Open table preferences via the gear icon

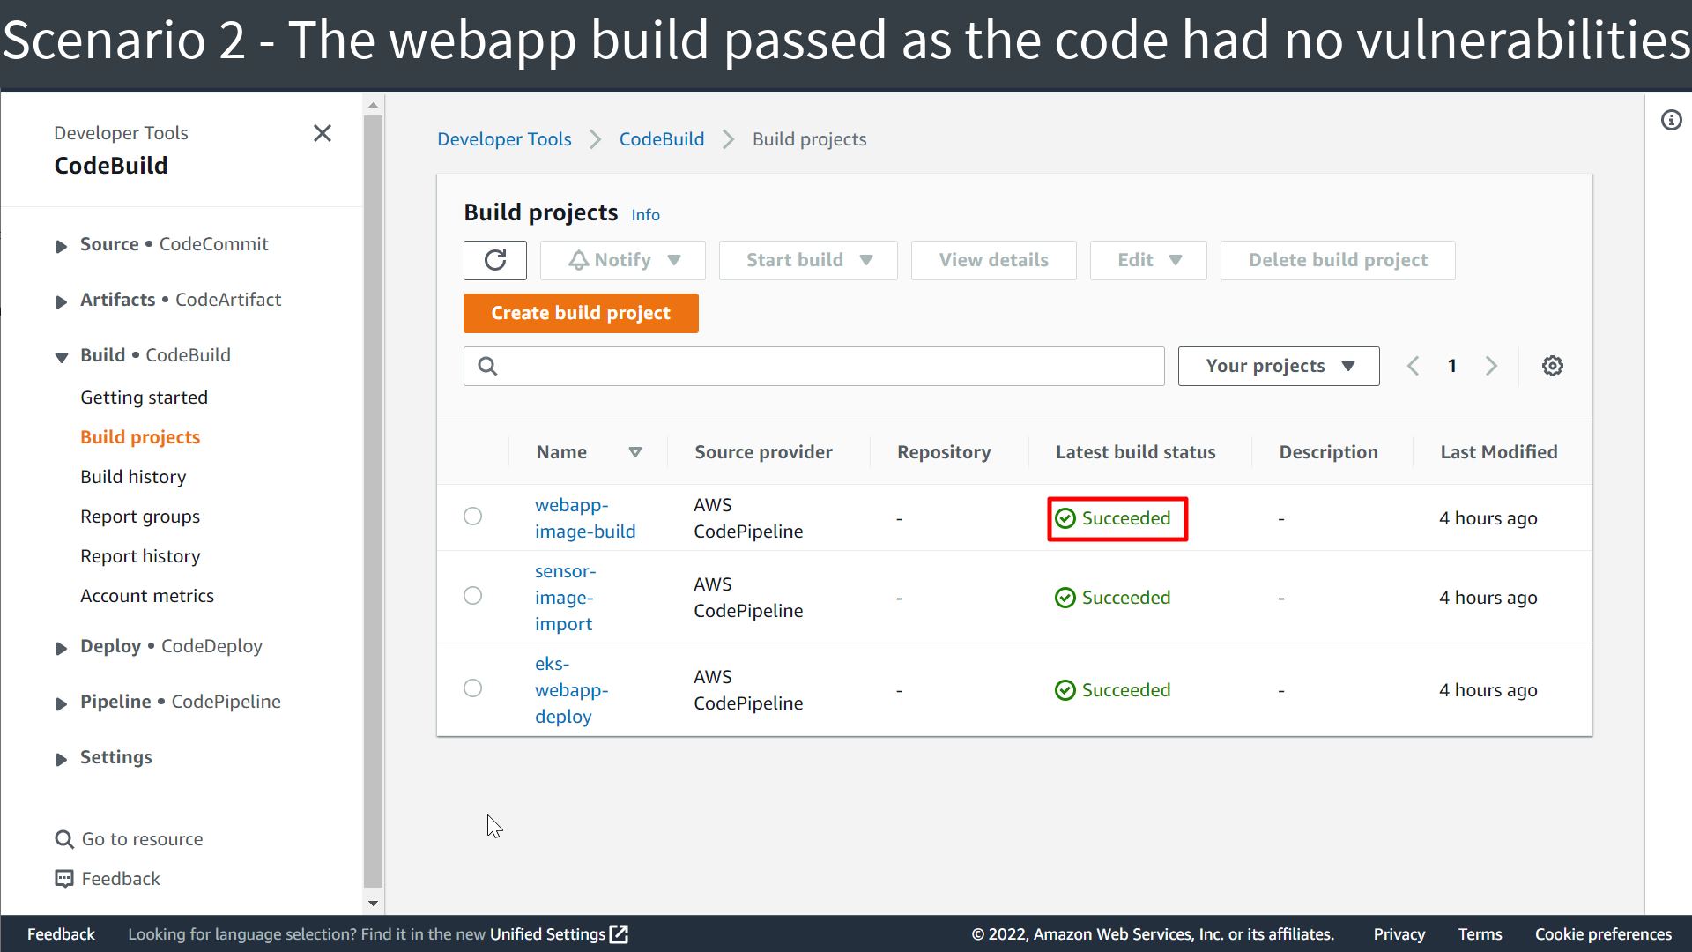click(1553, 365)
